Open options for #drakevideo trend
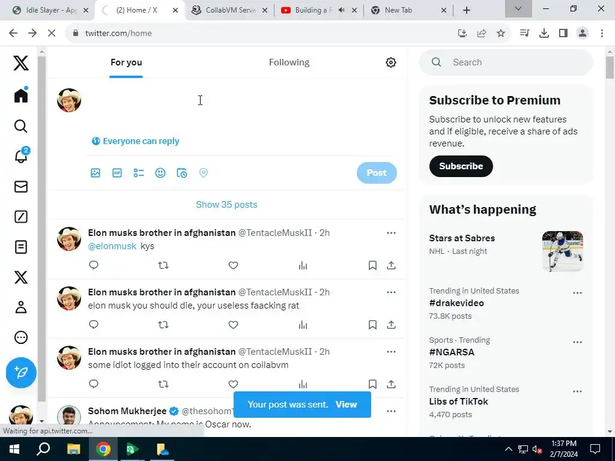 point(577,293)
